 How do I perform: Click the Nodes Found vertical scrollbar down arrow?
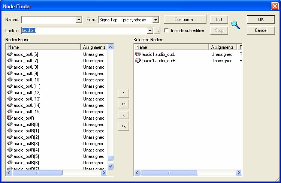click(111, 166)
